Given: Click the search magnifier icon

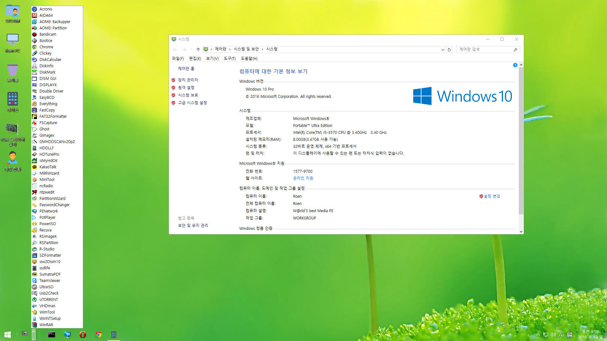Looking at the screenshot, I should coord(515,50).
